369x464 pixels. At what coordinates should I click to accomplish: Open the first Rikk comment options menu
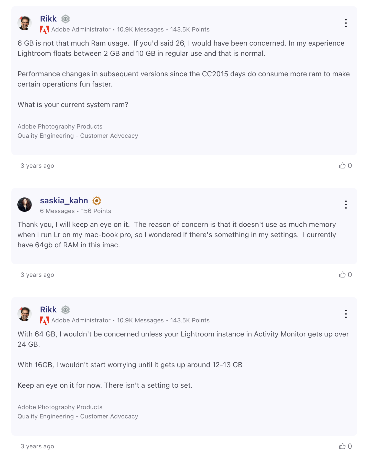[x=346, y=23]
